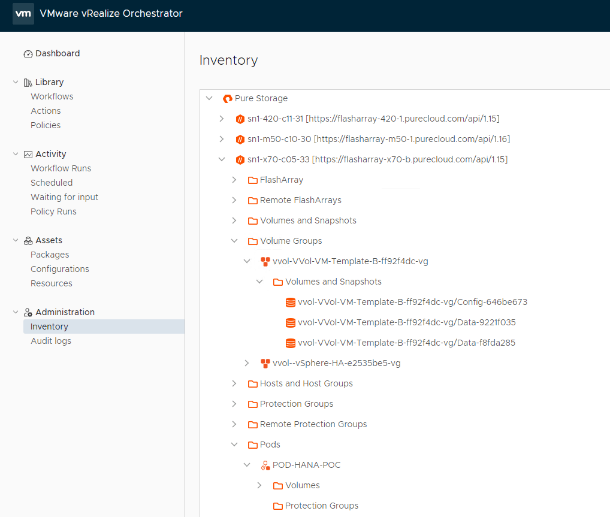
Task: Expand the Volumes chevron under POD-HANA-POC
Action: (259, 485)
